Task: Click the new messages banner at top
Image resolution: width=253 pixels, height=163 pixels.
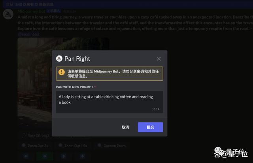Action: 128,4
